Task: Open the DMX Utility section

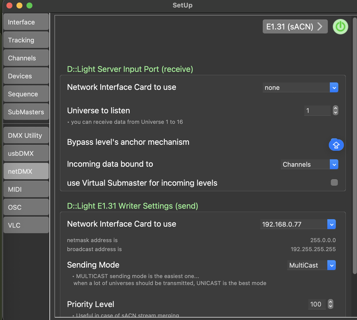Action: point(26,135)
